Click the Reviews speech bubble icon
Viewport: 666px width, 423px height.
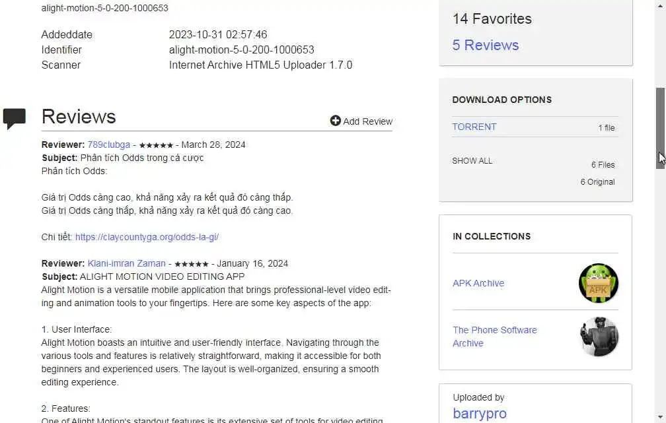[x=15, y=117]
